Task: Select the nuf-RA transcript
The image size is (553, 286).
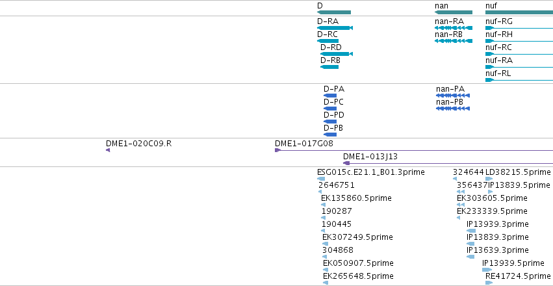Action: pos(519,67)
